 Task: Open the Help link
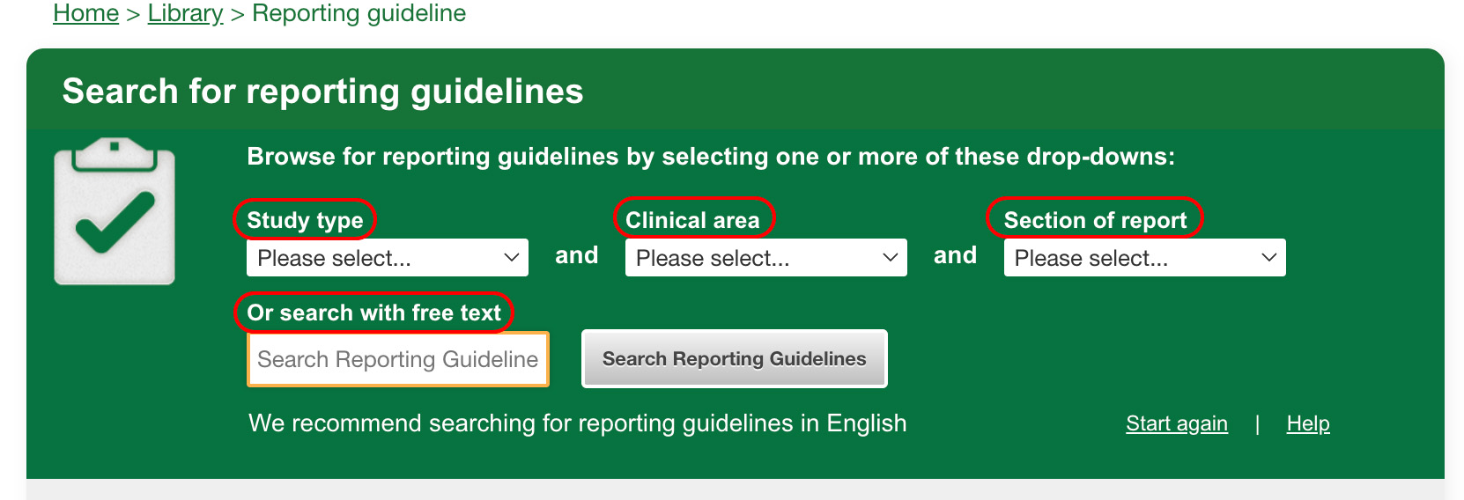(1307, 423)
